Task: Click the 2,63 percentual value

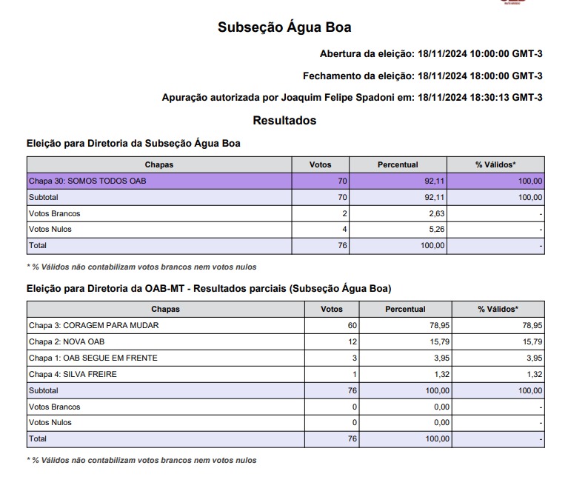Action: 436,214
